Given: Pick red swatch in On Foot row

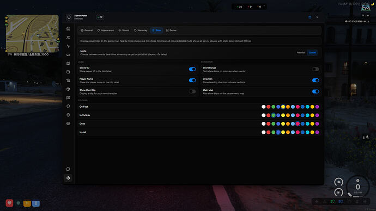Looking at the screenshot, I should (x=268, y=107).
